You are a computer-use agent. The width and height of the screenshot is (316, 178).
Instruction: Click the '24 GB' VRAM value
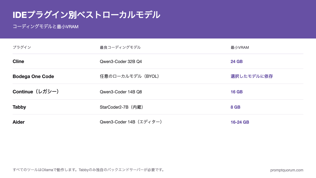point(237,61)
